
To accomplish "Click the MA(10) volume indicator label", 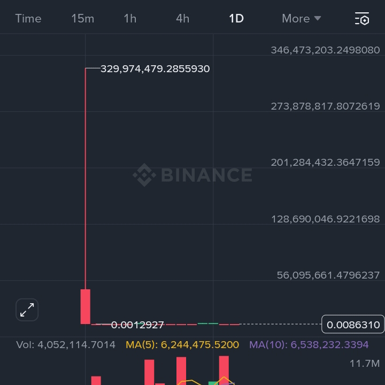I will 309,345.
